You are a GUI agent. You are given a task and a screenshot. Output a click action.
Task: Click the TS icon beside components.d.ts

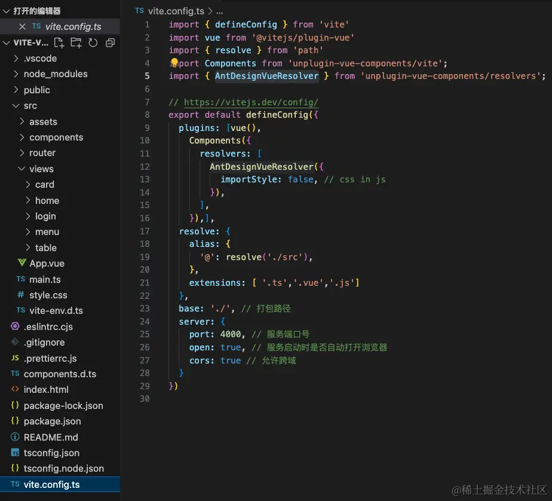pos(15,374)
